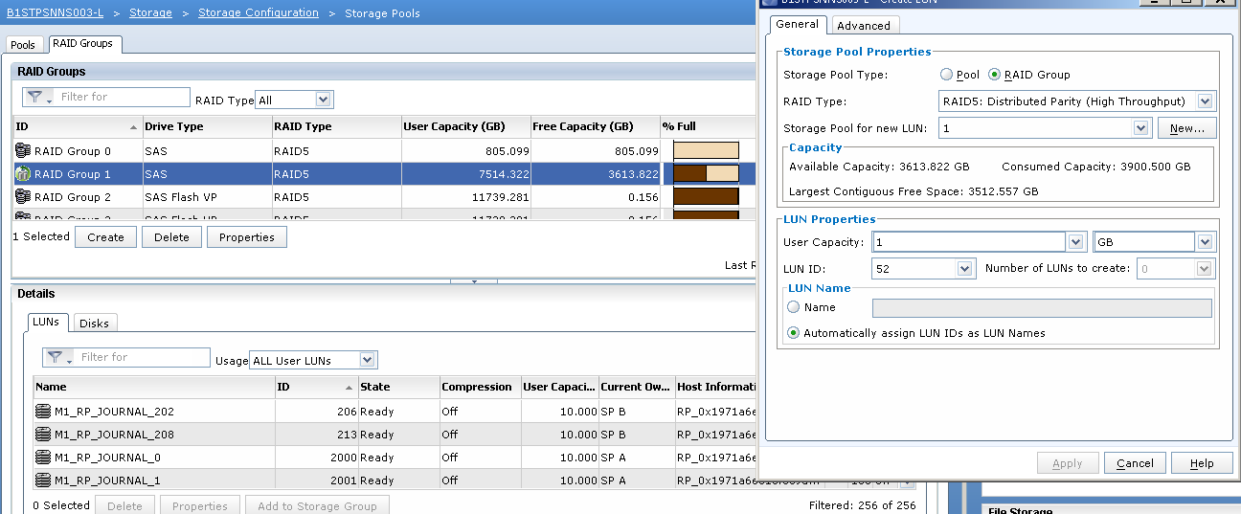Click the RAID Groups Filter for field
The height and width of the screenshot is (514, 1241).
tap(123, 97)
